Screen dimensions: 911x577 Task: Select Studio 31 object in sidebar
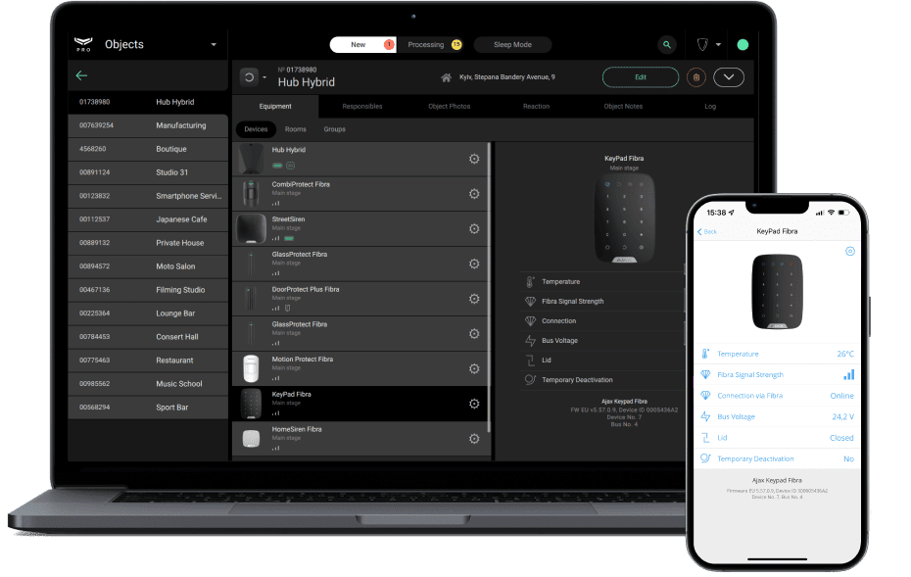148,172
